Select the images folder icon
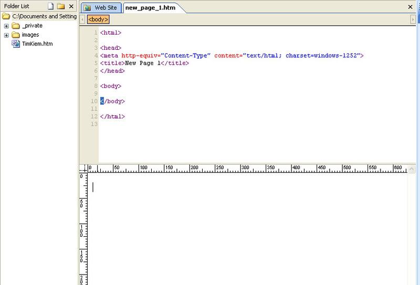The width and height of the screenshot is (420, 285). 16,35
